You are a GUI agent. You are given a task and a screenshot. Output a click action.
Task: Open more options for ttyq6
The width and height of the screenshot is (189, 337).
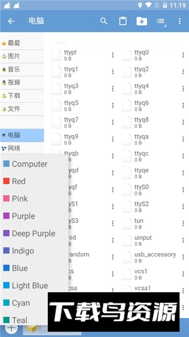click(183, 105)
